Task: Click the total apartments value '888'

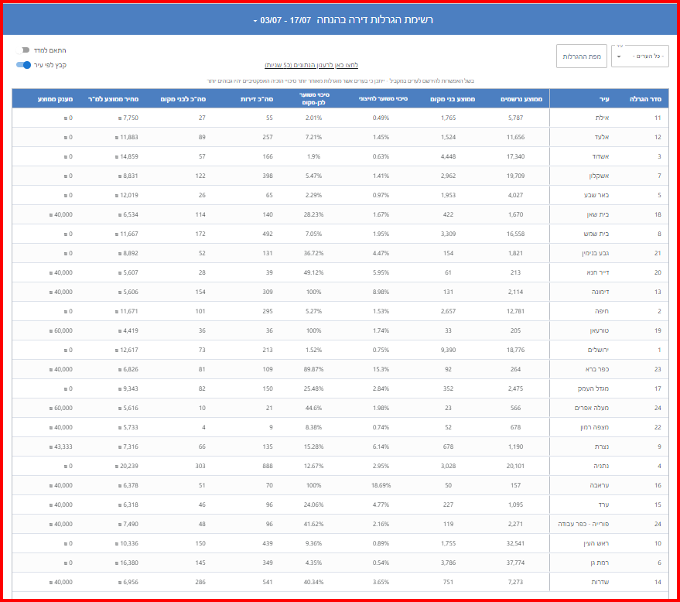Action: (268, 467)
